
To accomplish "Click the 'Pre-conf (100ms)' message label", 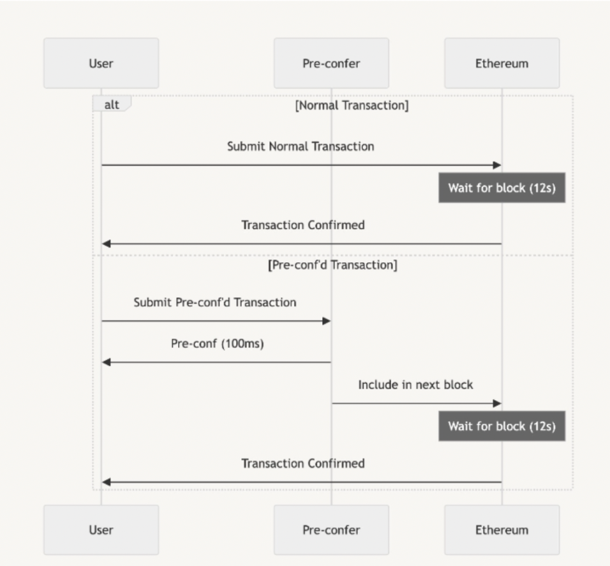I will 217,344.
